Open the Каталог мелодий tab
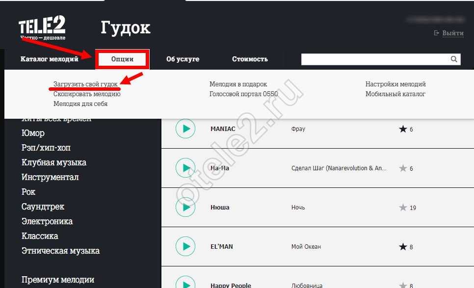This screenshot has height=288, width=474. pyautogui.click(x=50, y=59)
